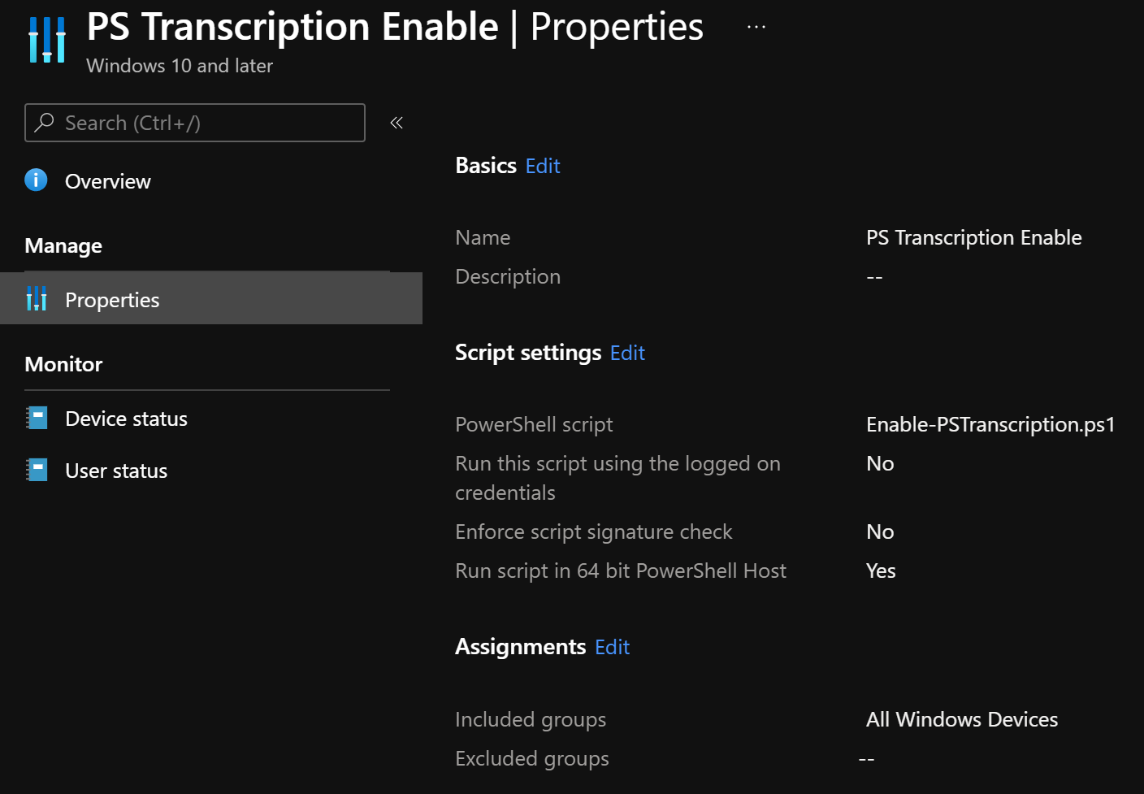
Task: Open the Overview menu item
Action: tap(107, 181)
